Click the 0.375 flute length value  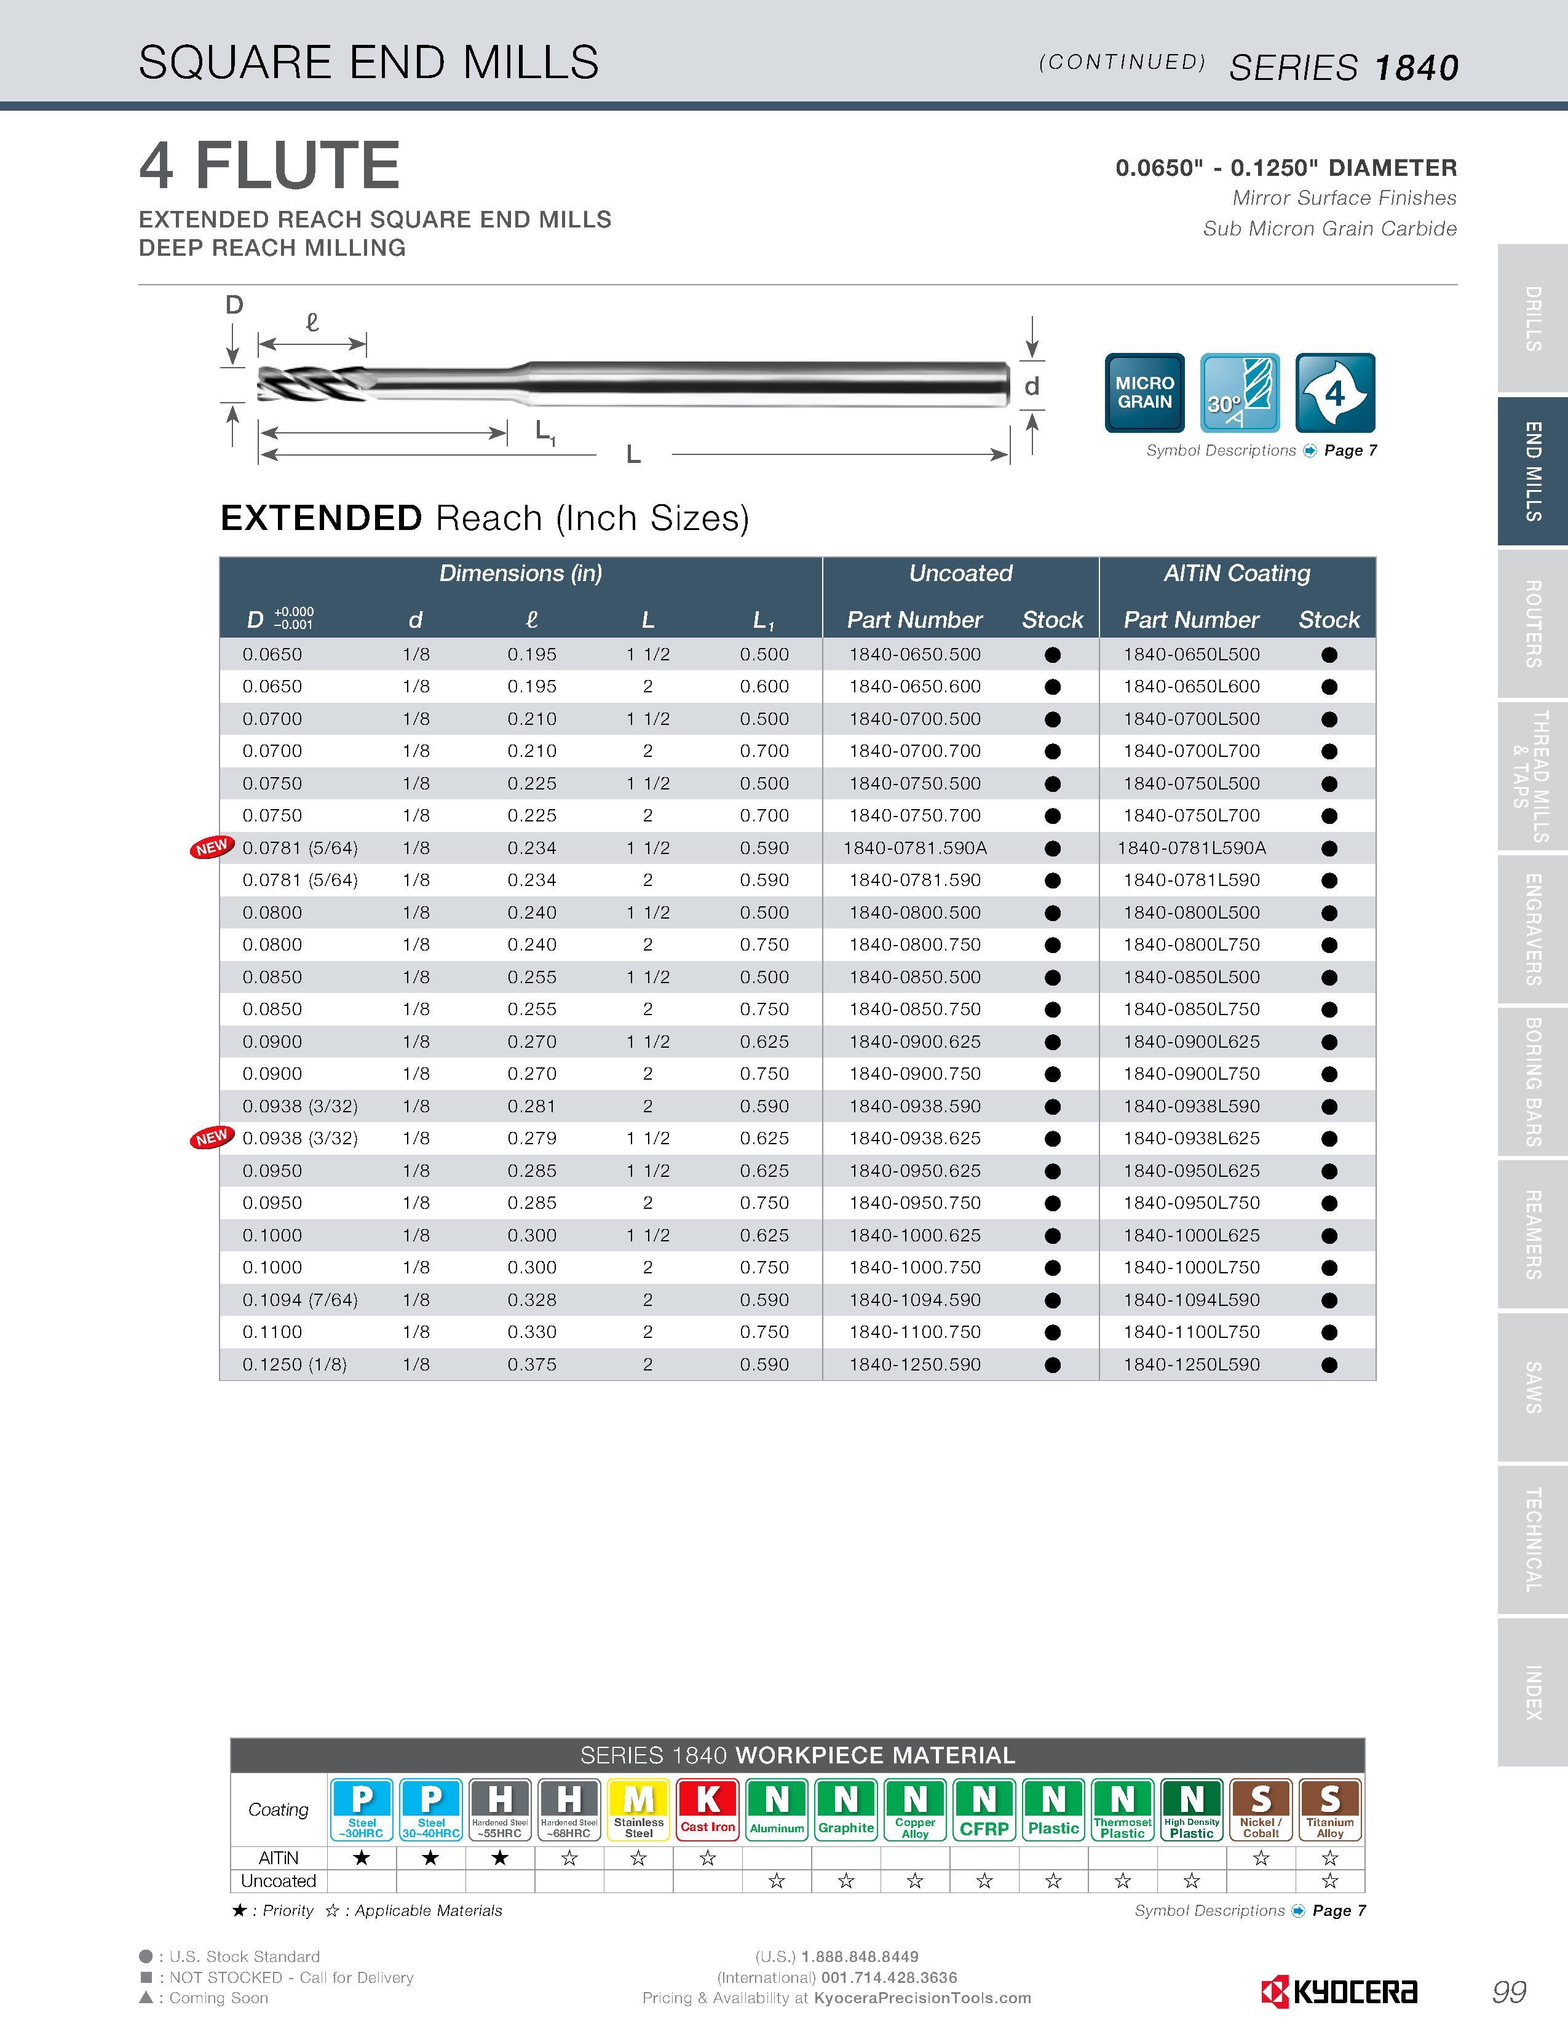click(533, 1365)
